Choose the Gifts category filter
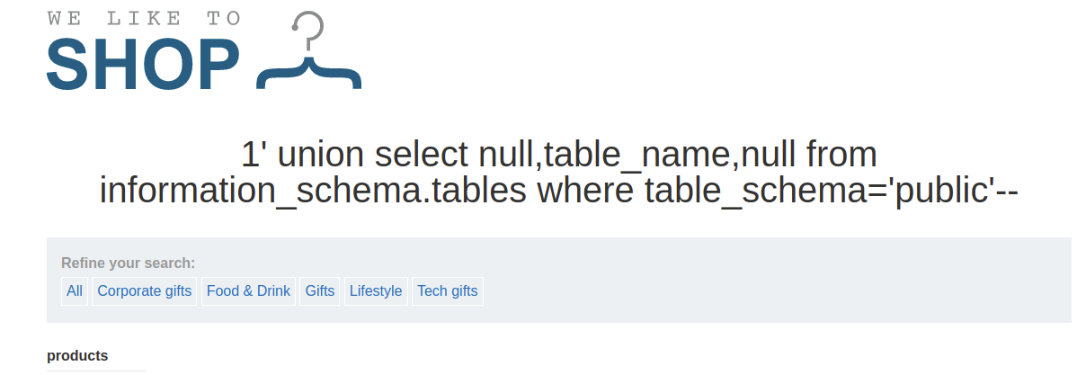 point(320,291)
